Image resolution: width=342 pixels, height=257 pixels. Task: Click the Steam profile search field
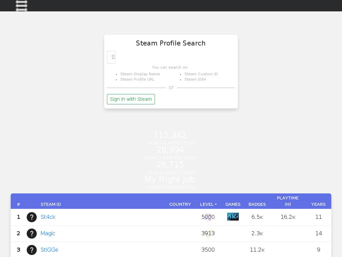pyautogui.click(x=111, y=57)
